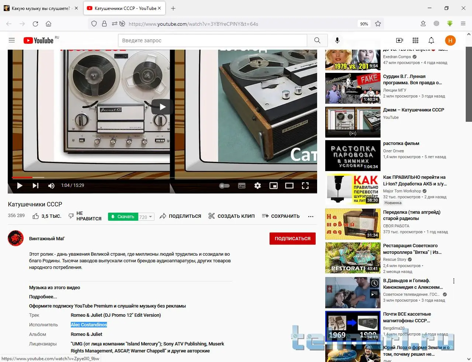The height and width of the screenshot is (362, 472).
Task: Open more actions three-dot menu
Action: (x=311, y=216)
